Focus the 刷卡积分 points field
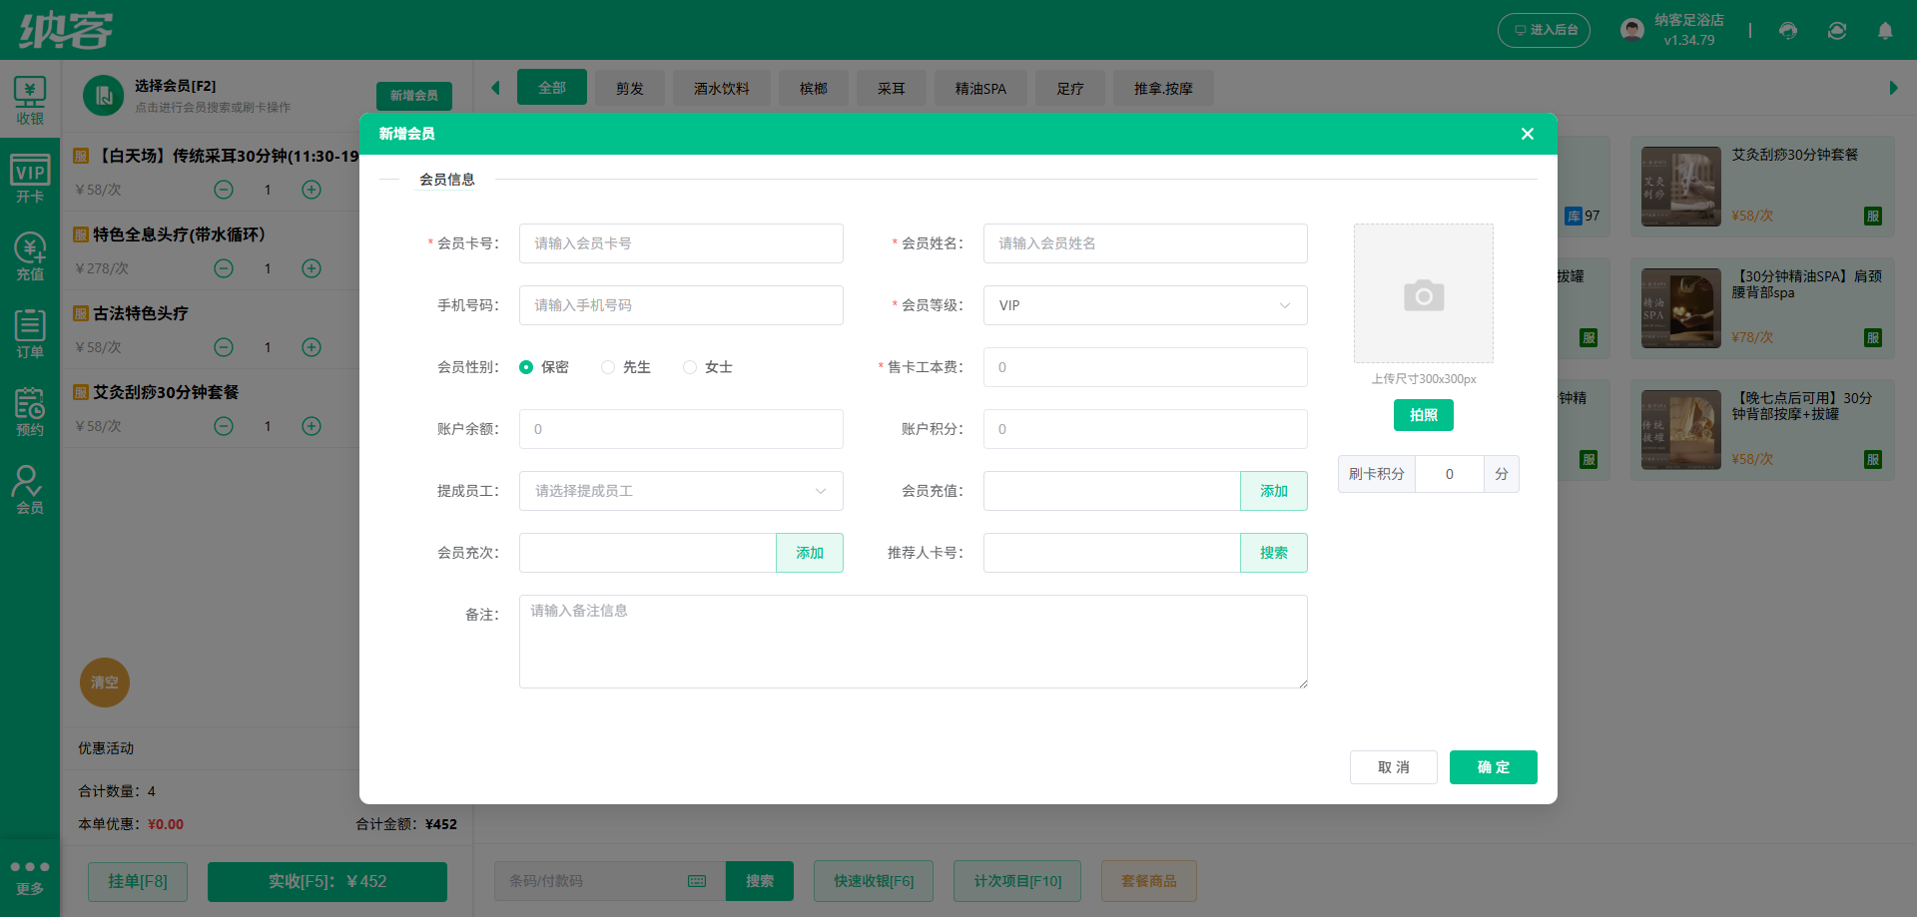Screen dimensions: 1917x917 (1450, 474)
